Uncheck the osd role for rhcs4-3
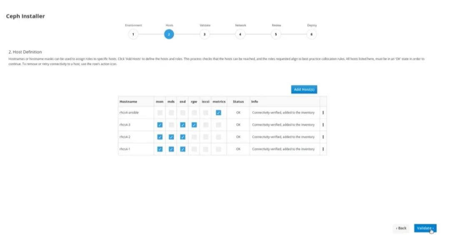Screen dimensions: 450x235 [182, 125]
